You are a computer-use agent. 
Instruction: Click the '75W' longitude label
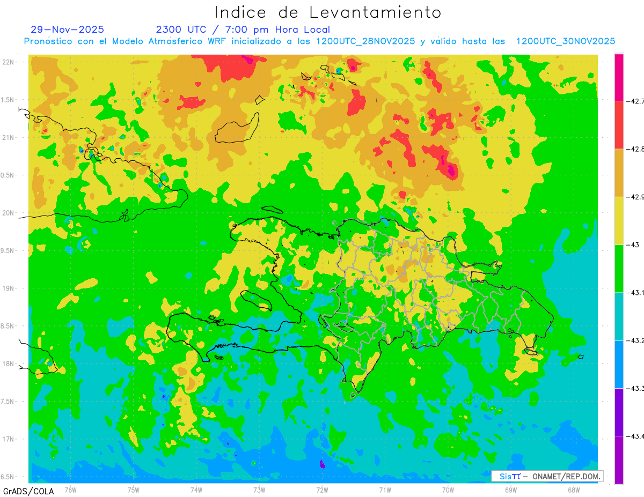coord(133,490)
